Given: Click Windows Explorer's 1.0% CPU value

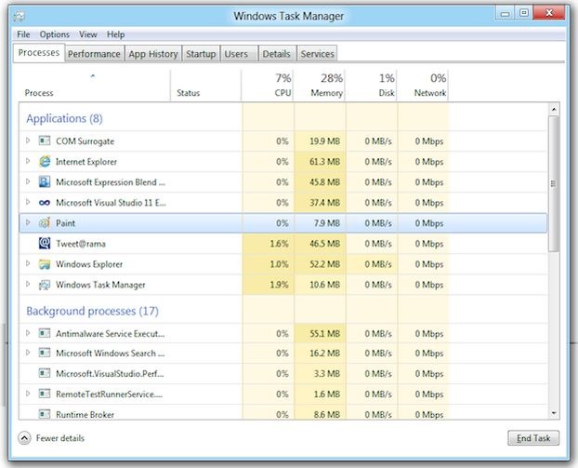Looking at the screenshot, I should coord(279,264).
